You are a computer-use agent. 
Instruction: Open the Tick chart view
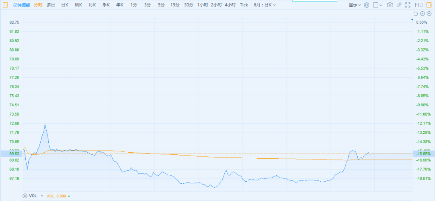tap(244, 5)
